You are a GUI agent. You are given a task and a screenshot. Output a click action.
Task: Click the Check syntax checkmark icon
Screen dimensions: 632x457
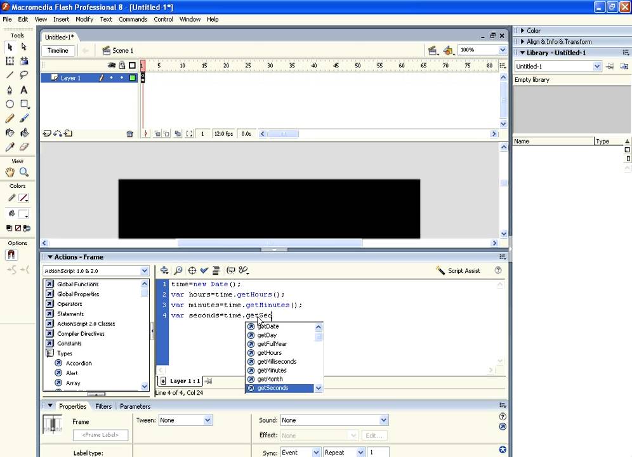[x=204, y=270]
